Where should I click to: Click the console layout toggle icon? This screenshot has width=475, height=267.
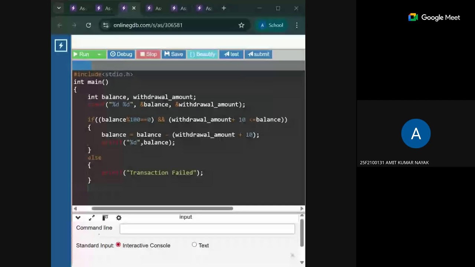click(x=105, y=218)
